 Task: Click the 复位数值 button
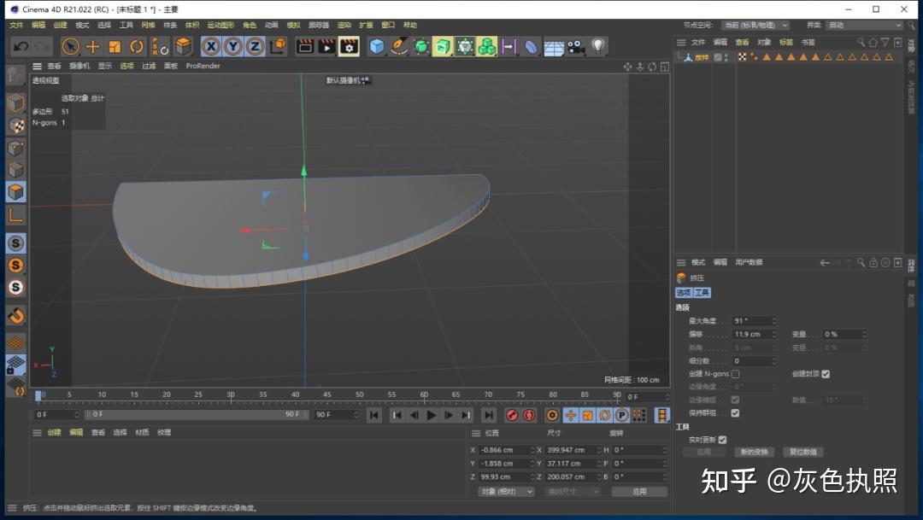click(x=802, y=452)
